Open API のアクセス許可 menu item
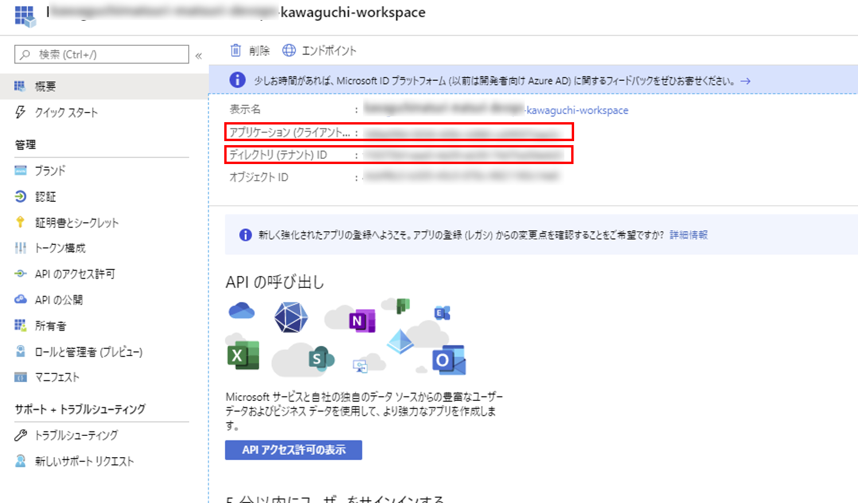The image size is (858, 503). click(x=75, y=274)
